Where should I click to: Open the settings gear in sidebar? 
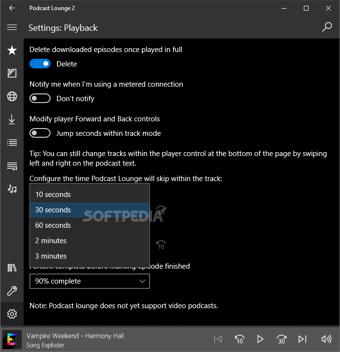[x=12, y=314]
